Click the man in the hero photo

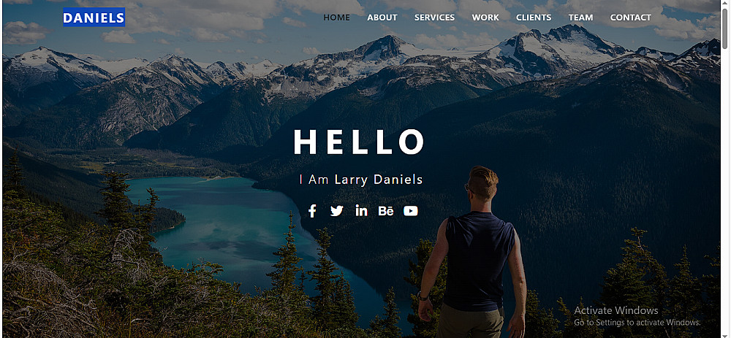(473, 254)
